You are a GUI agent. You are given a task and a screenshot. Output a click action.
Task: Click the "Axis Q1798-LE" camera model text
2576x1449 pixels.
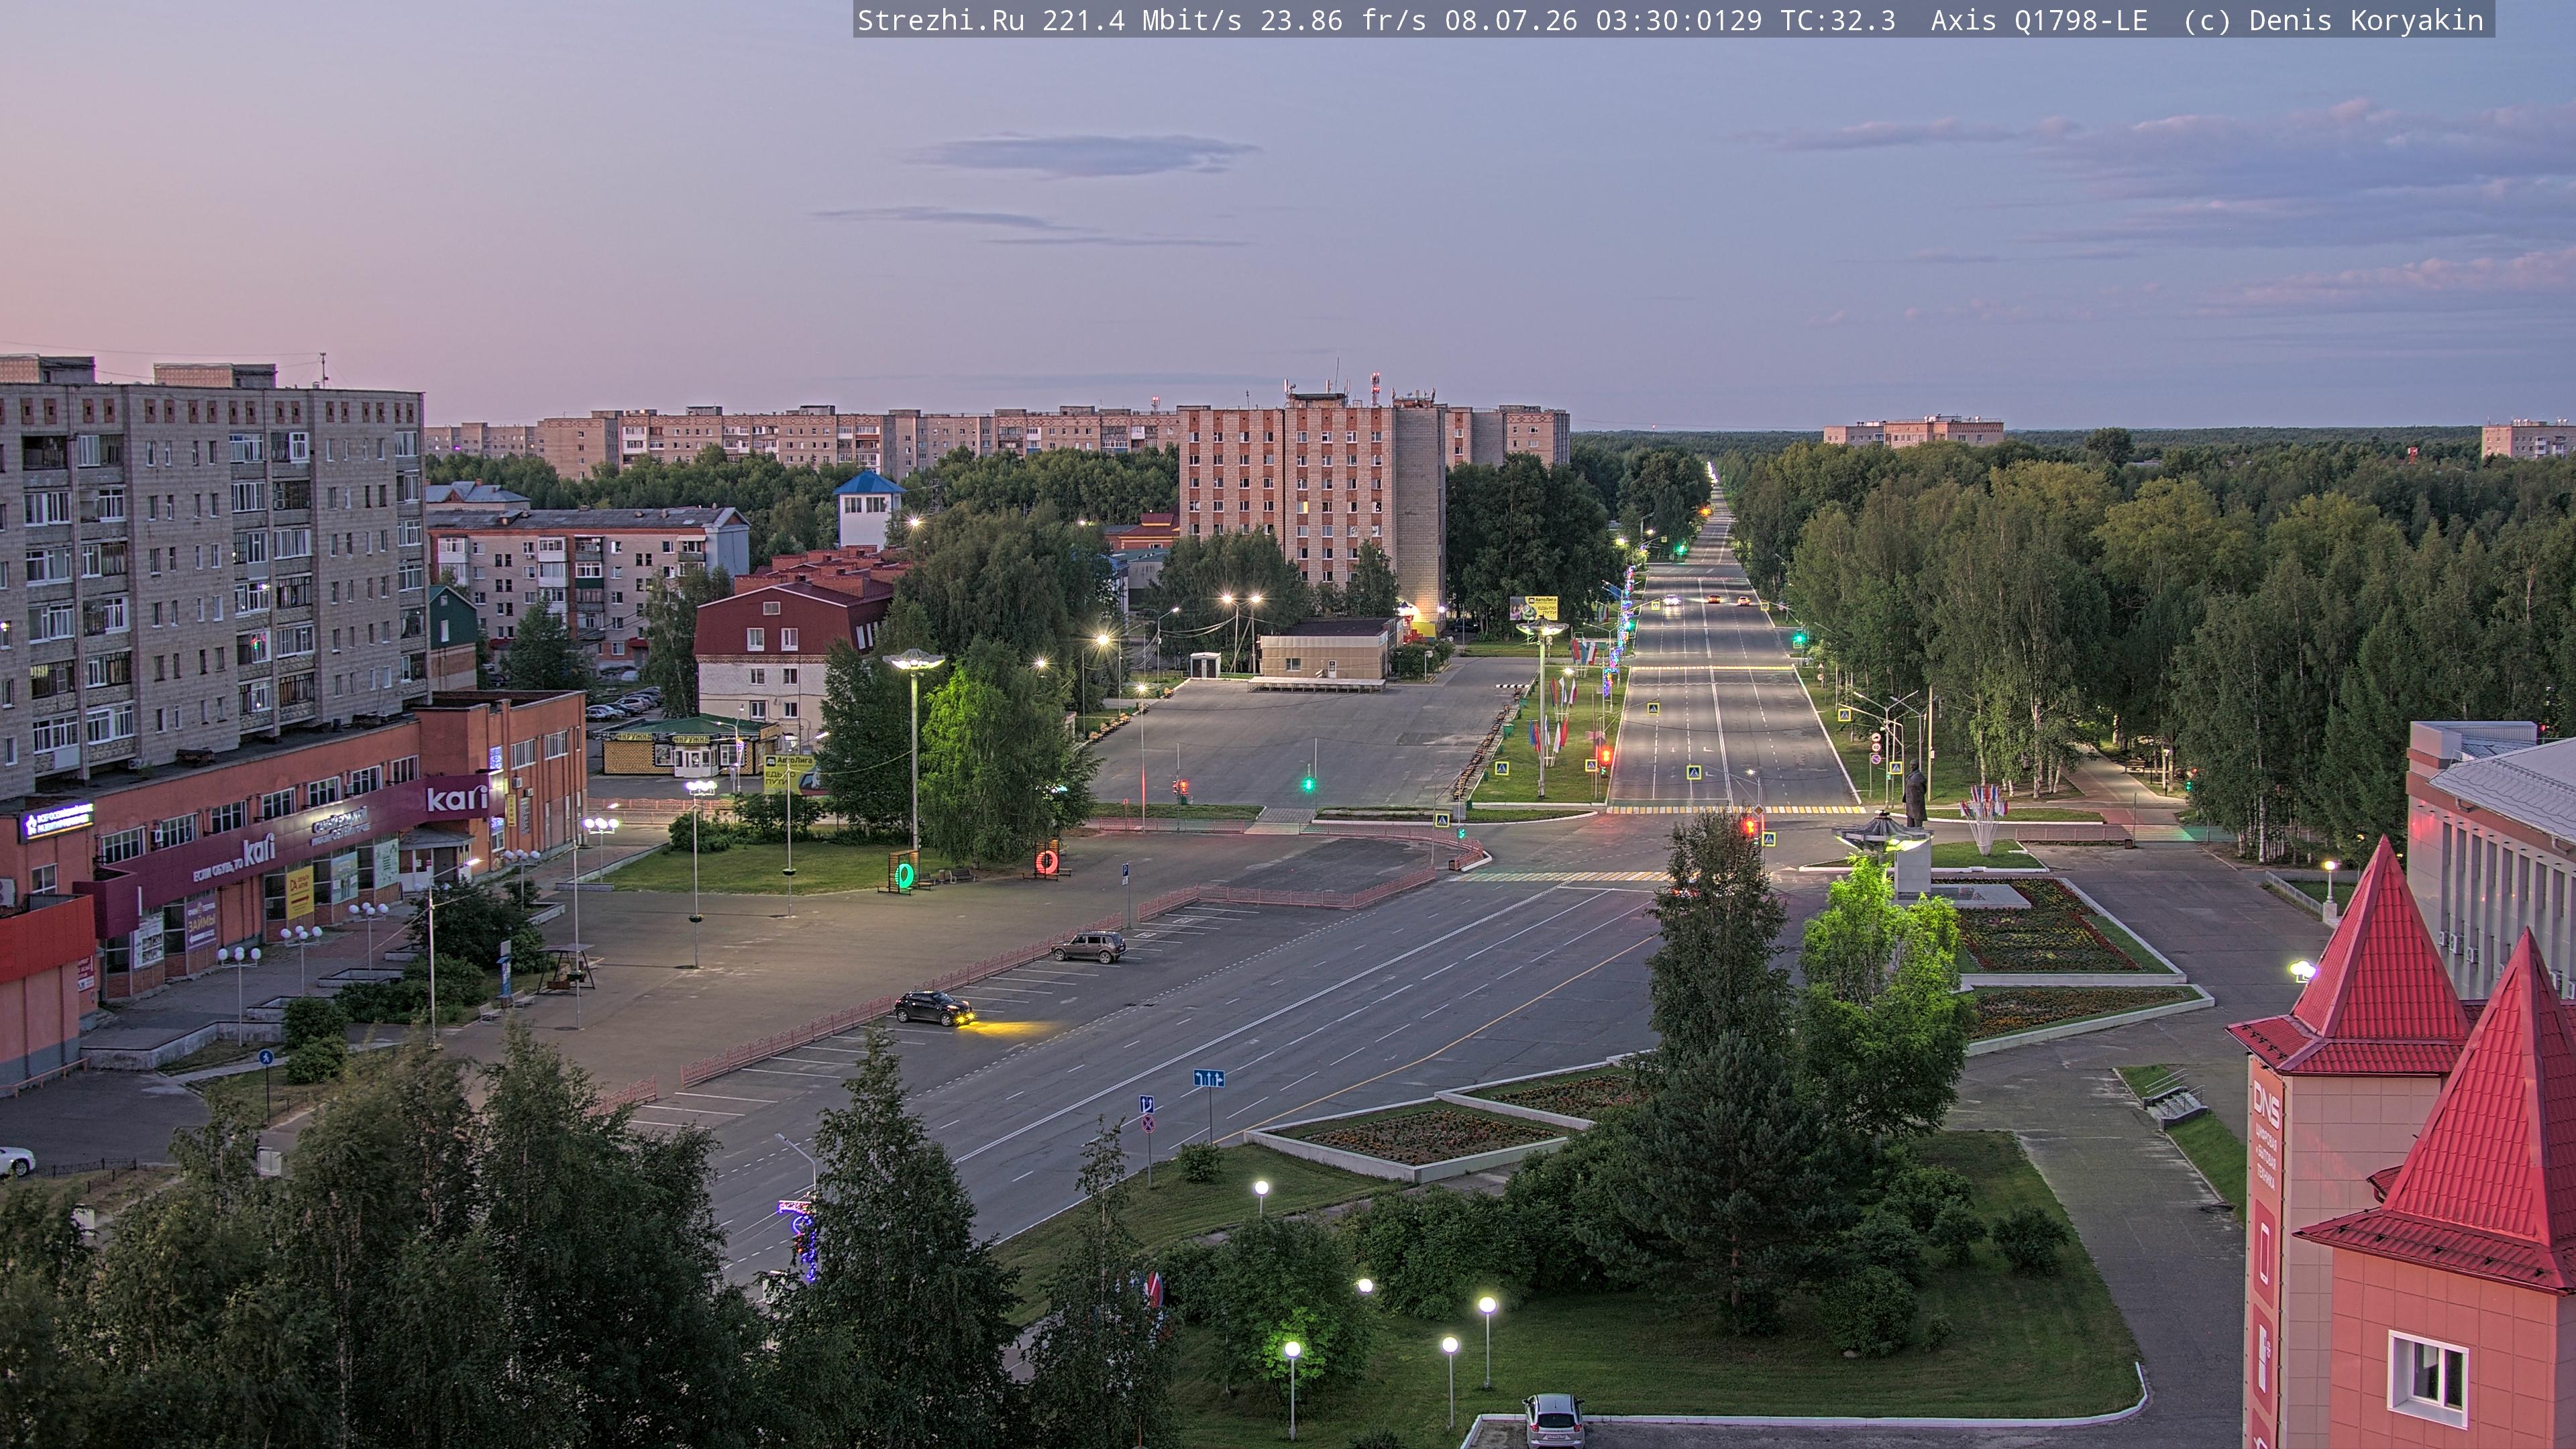pos(2039,20)
